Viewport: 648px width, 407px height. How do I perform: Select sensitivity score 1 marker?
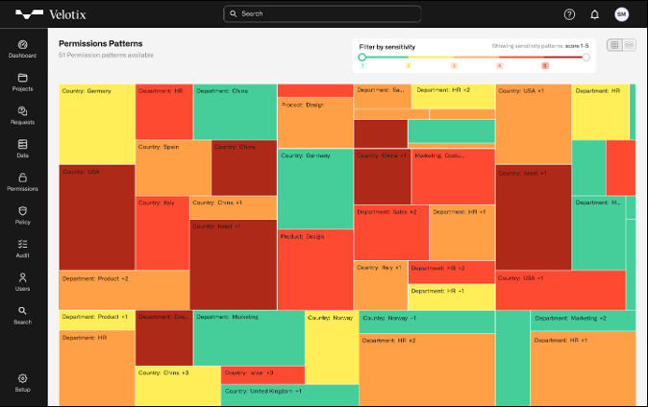(362, 65)
